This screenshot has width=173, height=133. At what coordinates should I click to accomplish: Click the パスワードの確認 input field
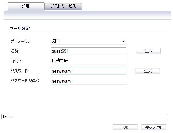point(88,81)
